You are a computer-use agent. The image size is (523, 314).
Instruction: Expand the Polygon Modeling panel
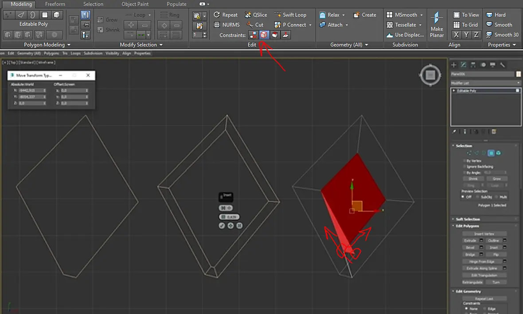pos(47,45)
